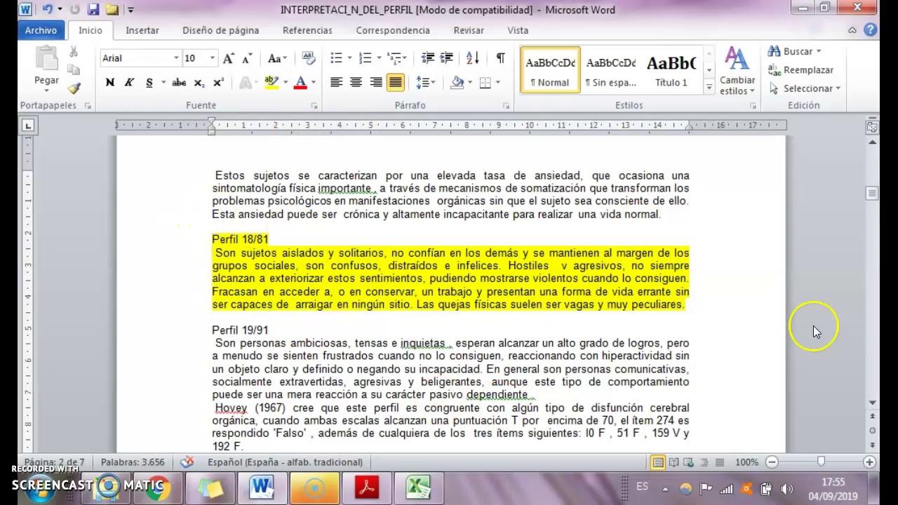Viewport: 898px width, 505px height.
Task: Apply the Sin espaciado style
Action: 610,70
